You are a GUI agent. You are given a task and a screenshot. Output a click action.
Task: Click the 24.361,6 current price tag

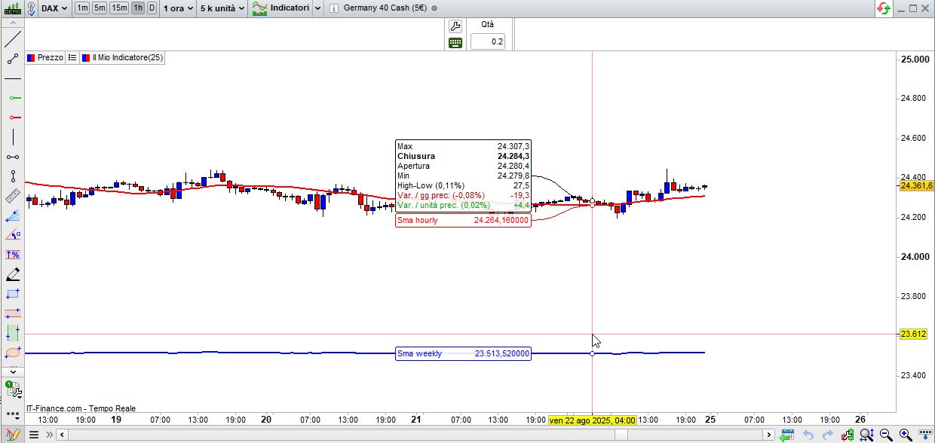[x=916, y=185]
